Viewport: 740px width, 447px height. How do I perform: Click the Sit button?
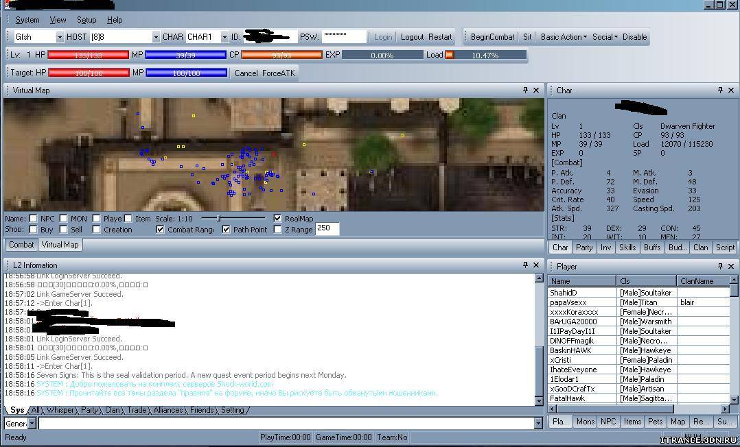(x=527, y=37)
